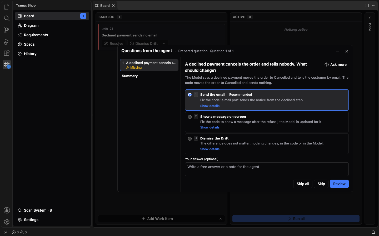Show details for Send the email
Image resolution: width=379 pixels, height=236 pixels.
point(210,106)
